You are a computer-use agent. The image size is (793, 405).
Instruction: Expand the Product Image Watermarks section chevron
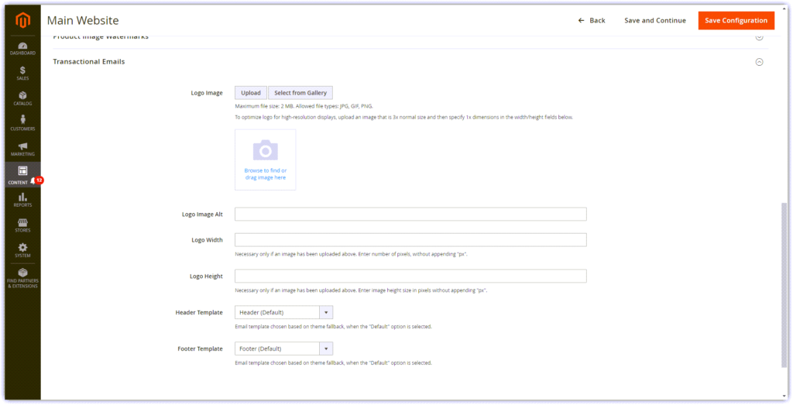tap(759, 37)
